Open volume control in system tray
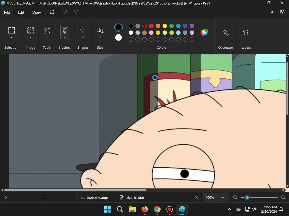Viewport: 289px width, 216px height. point(254,209)
